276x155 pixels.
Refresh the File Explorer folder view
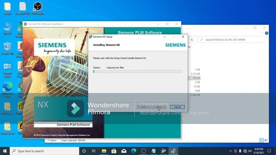192,40
